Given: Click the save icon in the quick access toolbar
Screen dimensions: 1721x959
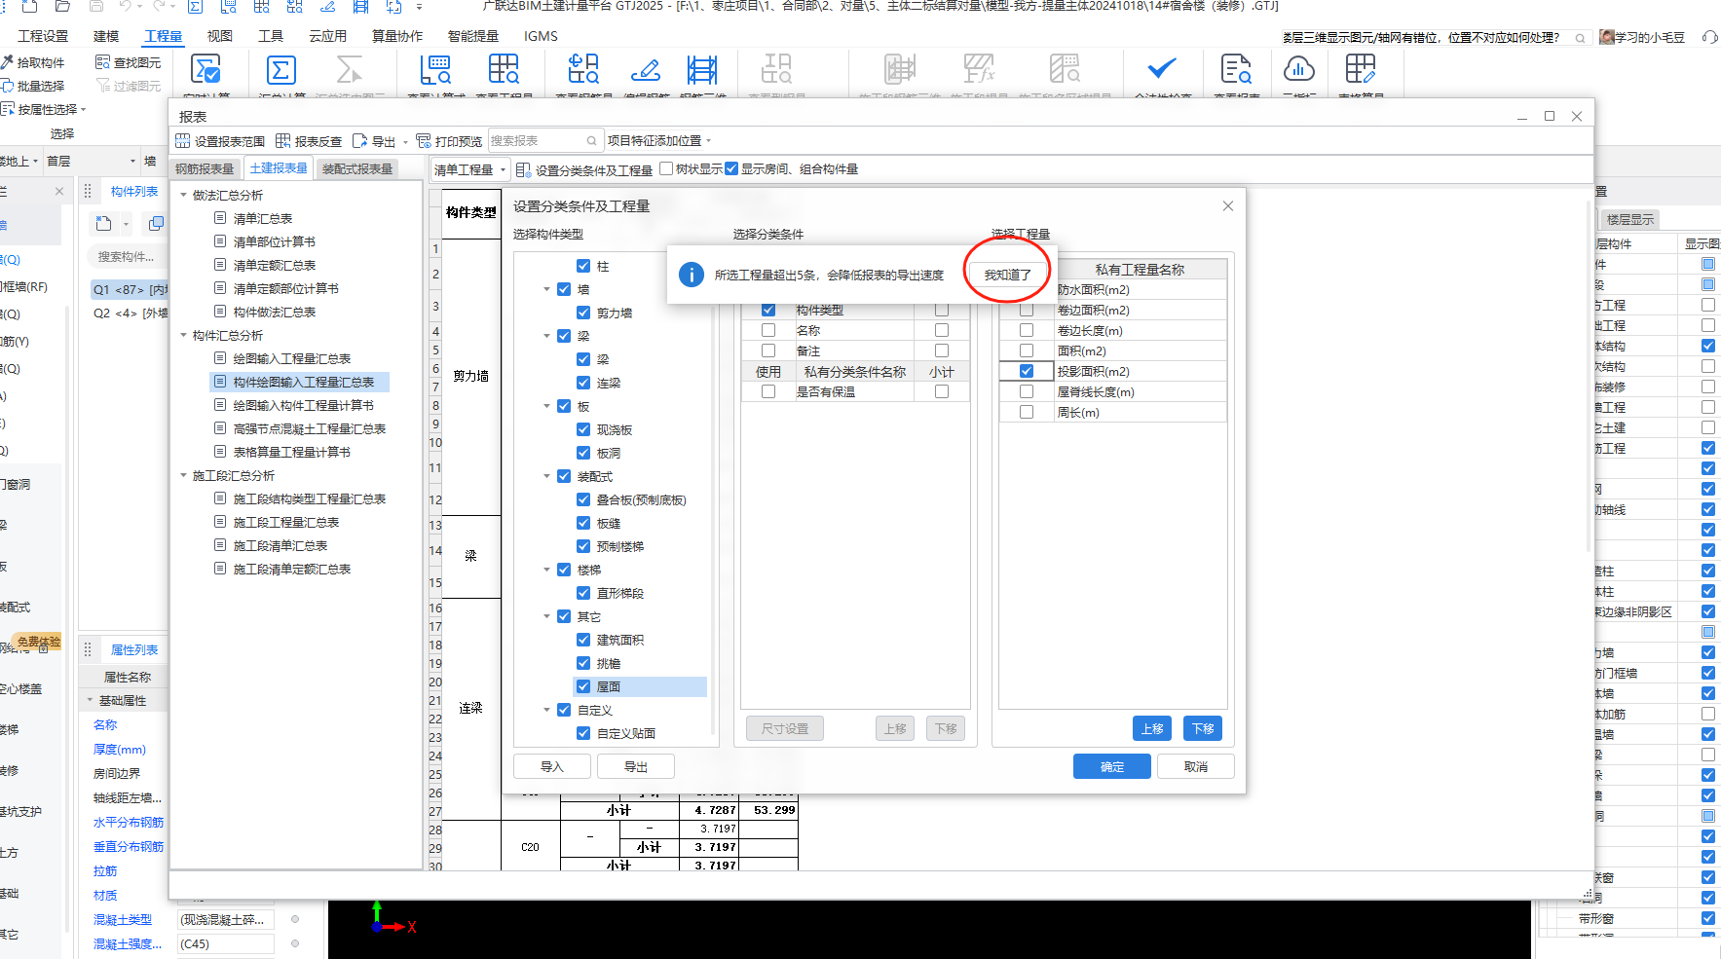Looking at the screenshot, I should click(x=95, y=6).
